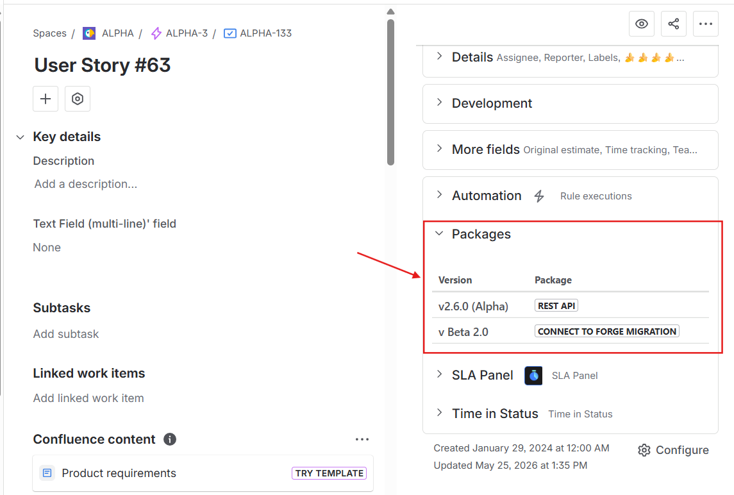Expand the More fields panel
734x495 pixels.
[439, 149]
